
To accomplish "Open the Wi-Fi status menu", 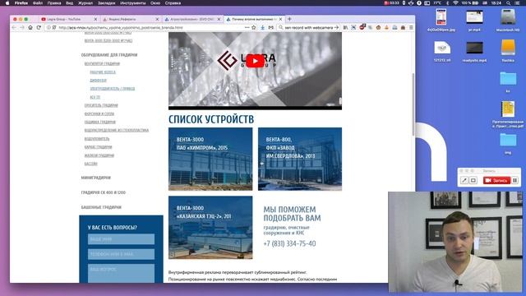I will [455, 3].
